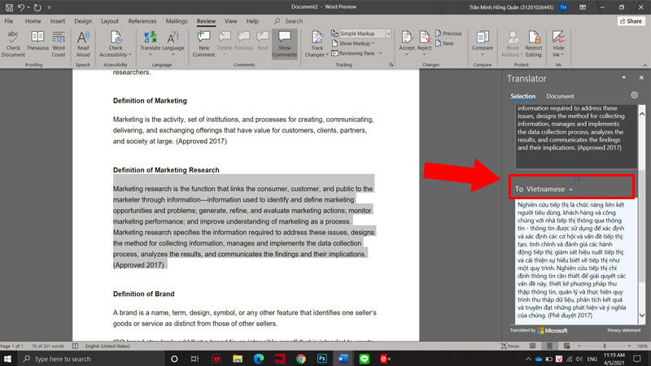Viewport: 651px width, 366px height.
Task: Open Translator settings gear
Action: (x=634, y=96)
